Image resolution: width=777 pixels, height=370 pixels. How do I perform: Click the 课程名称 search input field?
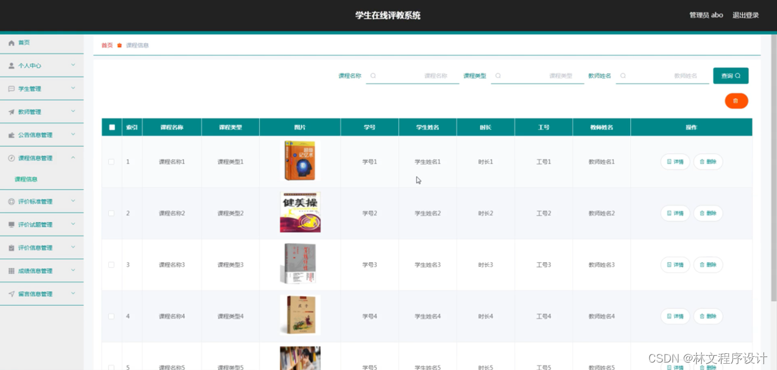pos(411,76)
